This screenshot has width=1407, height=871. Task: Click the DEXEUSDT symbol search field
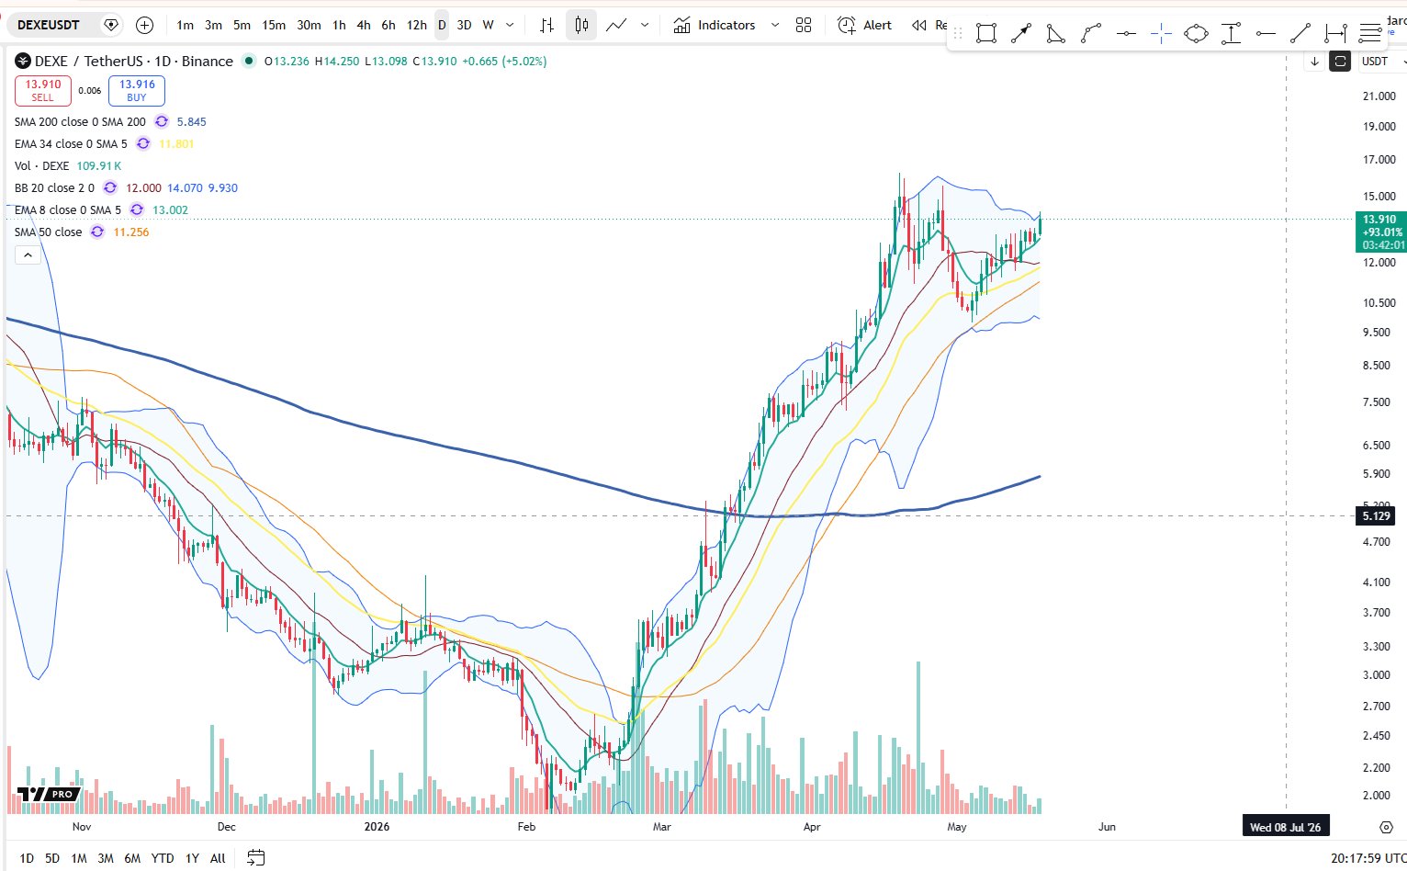pyautogui.click(x=49, y=25)
